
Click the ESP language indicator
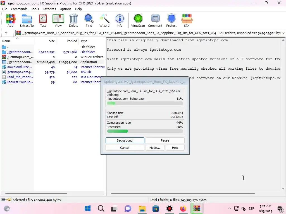coord(252,208)
